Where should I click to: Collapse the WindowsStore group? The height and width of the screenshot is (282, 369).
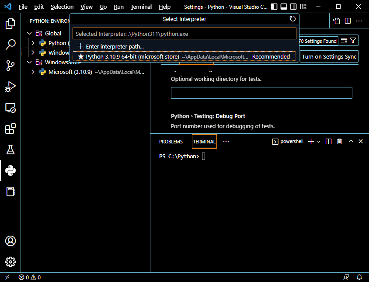tap(29, 62)
